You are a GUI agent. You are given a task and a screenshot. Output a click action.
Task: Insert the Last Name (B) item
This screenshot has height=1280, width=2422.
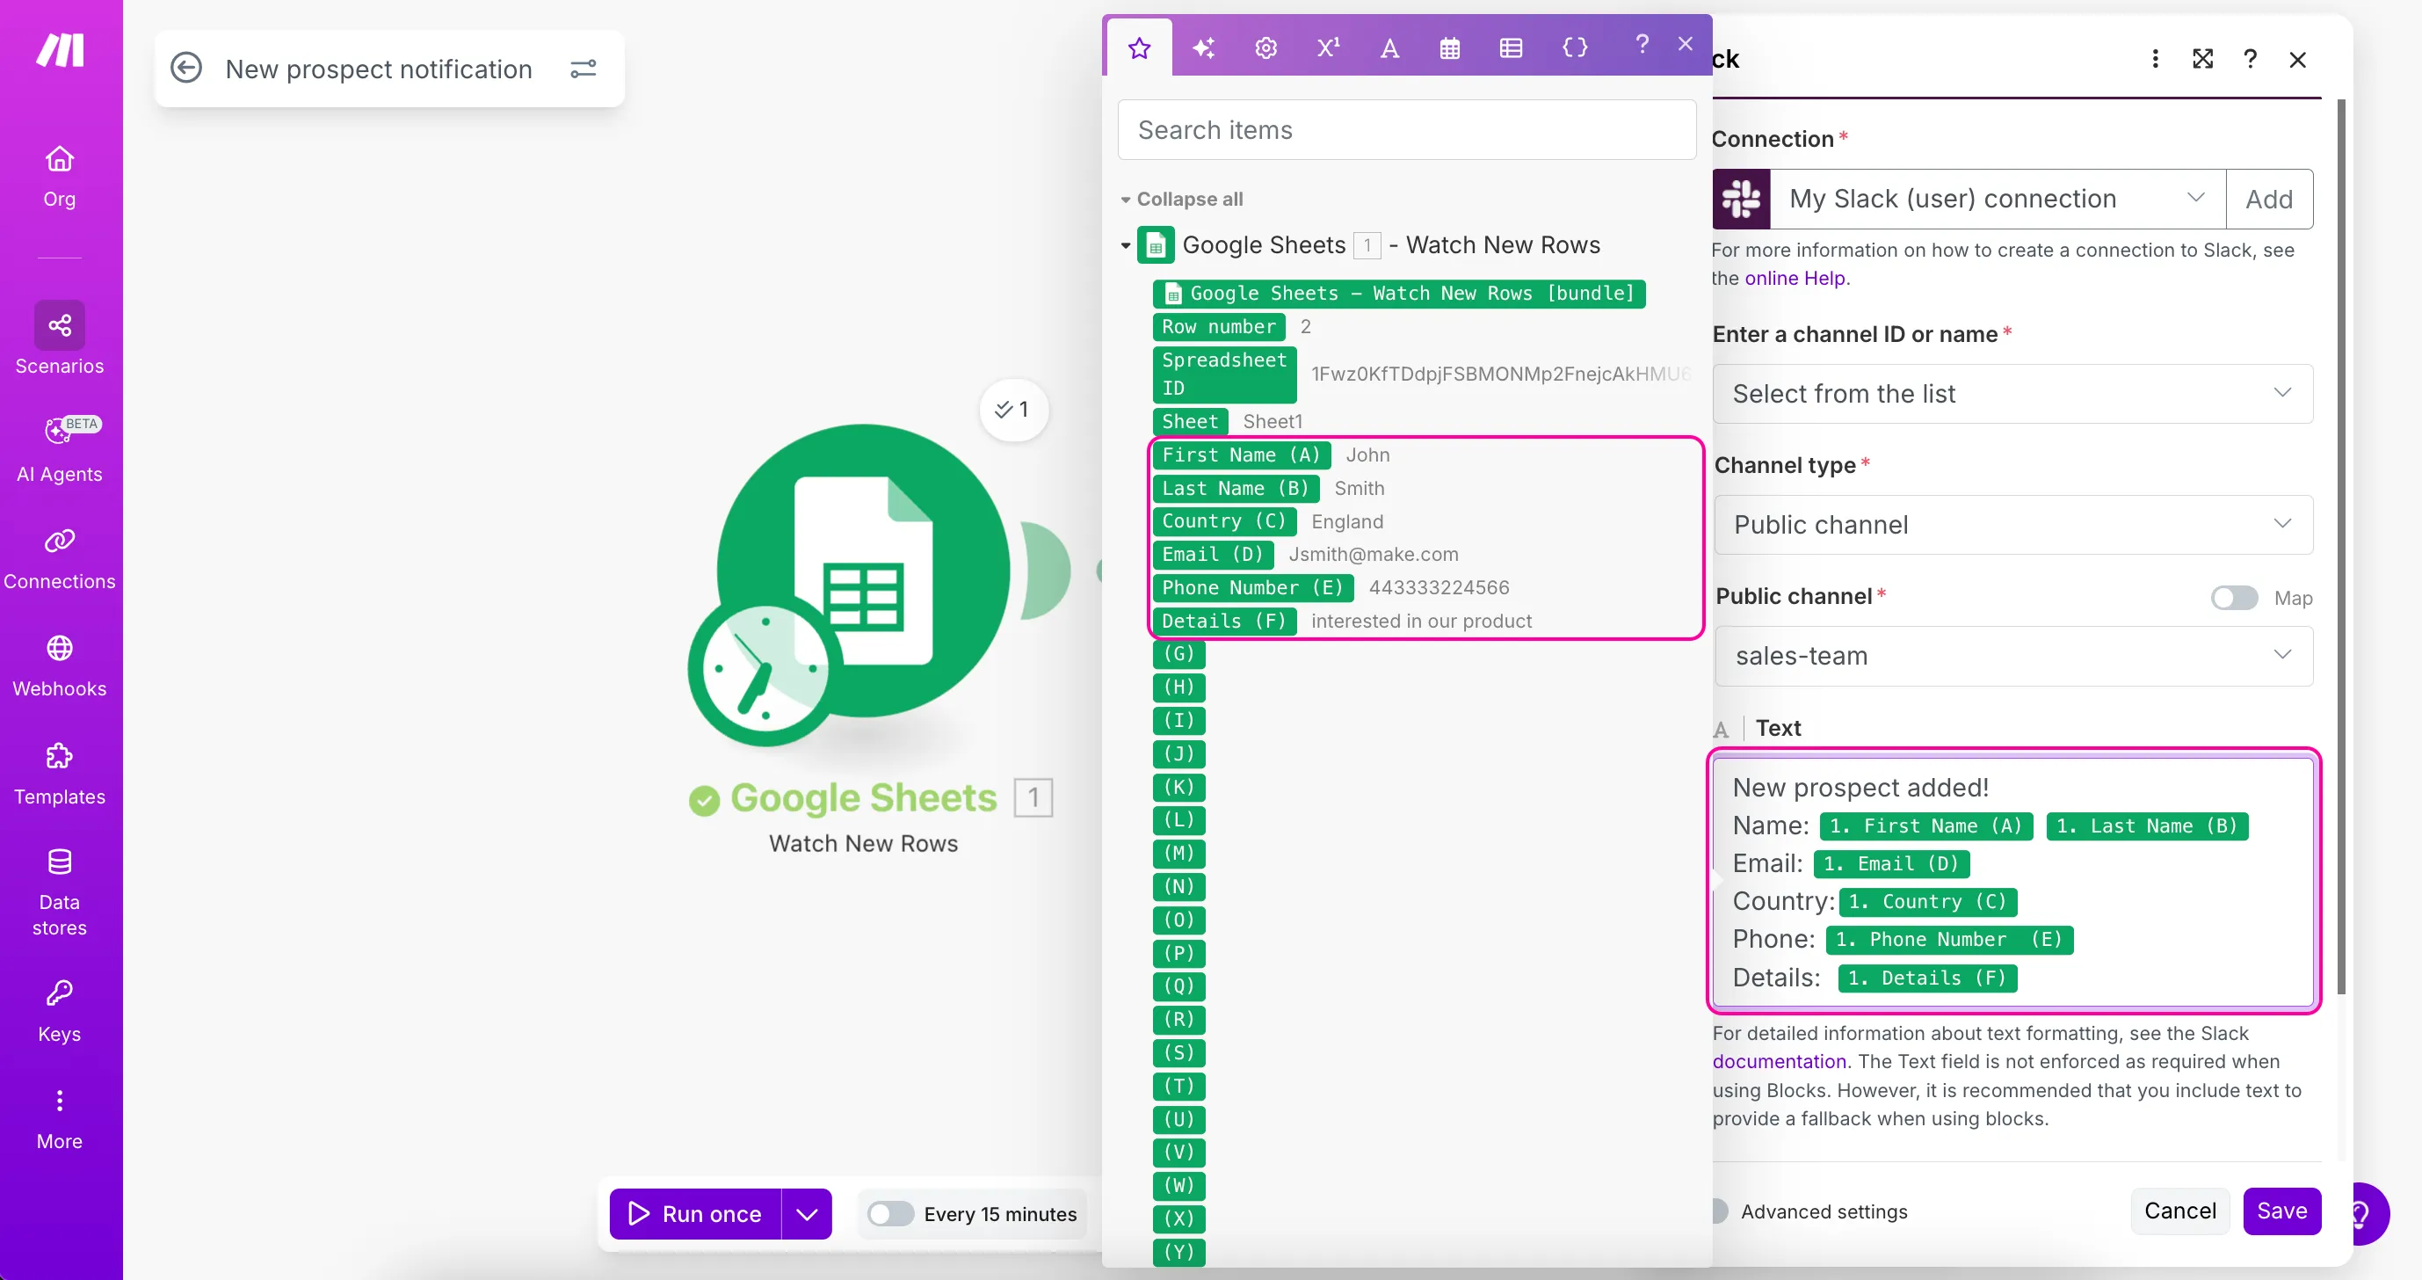1236,488
